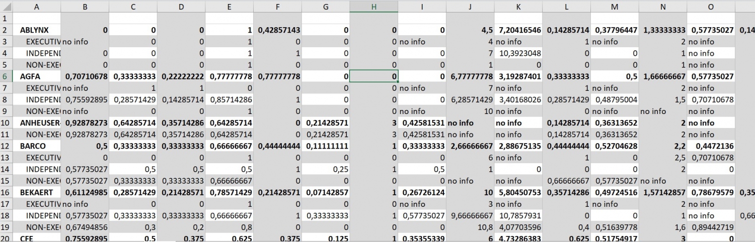Click cell with value 0,52704628
Viewport: 755px width, 242px height.
tap(615, 146)
